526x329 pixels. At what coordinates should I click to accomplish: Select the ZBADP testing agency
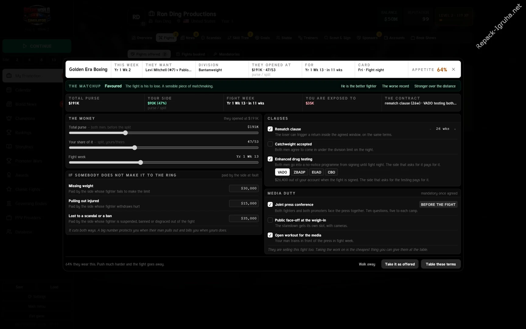tap(299, 172)
